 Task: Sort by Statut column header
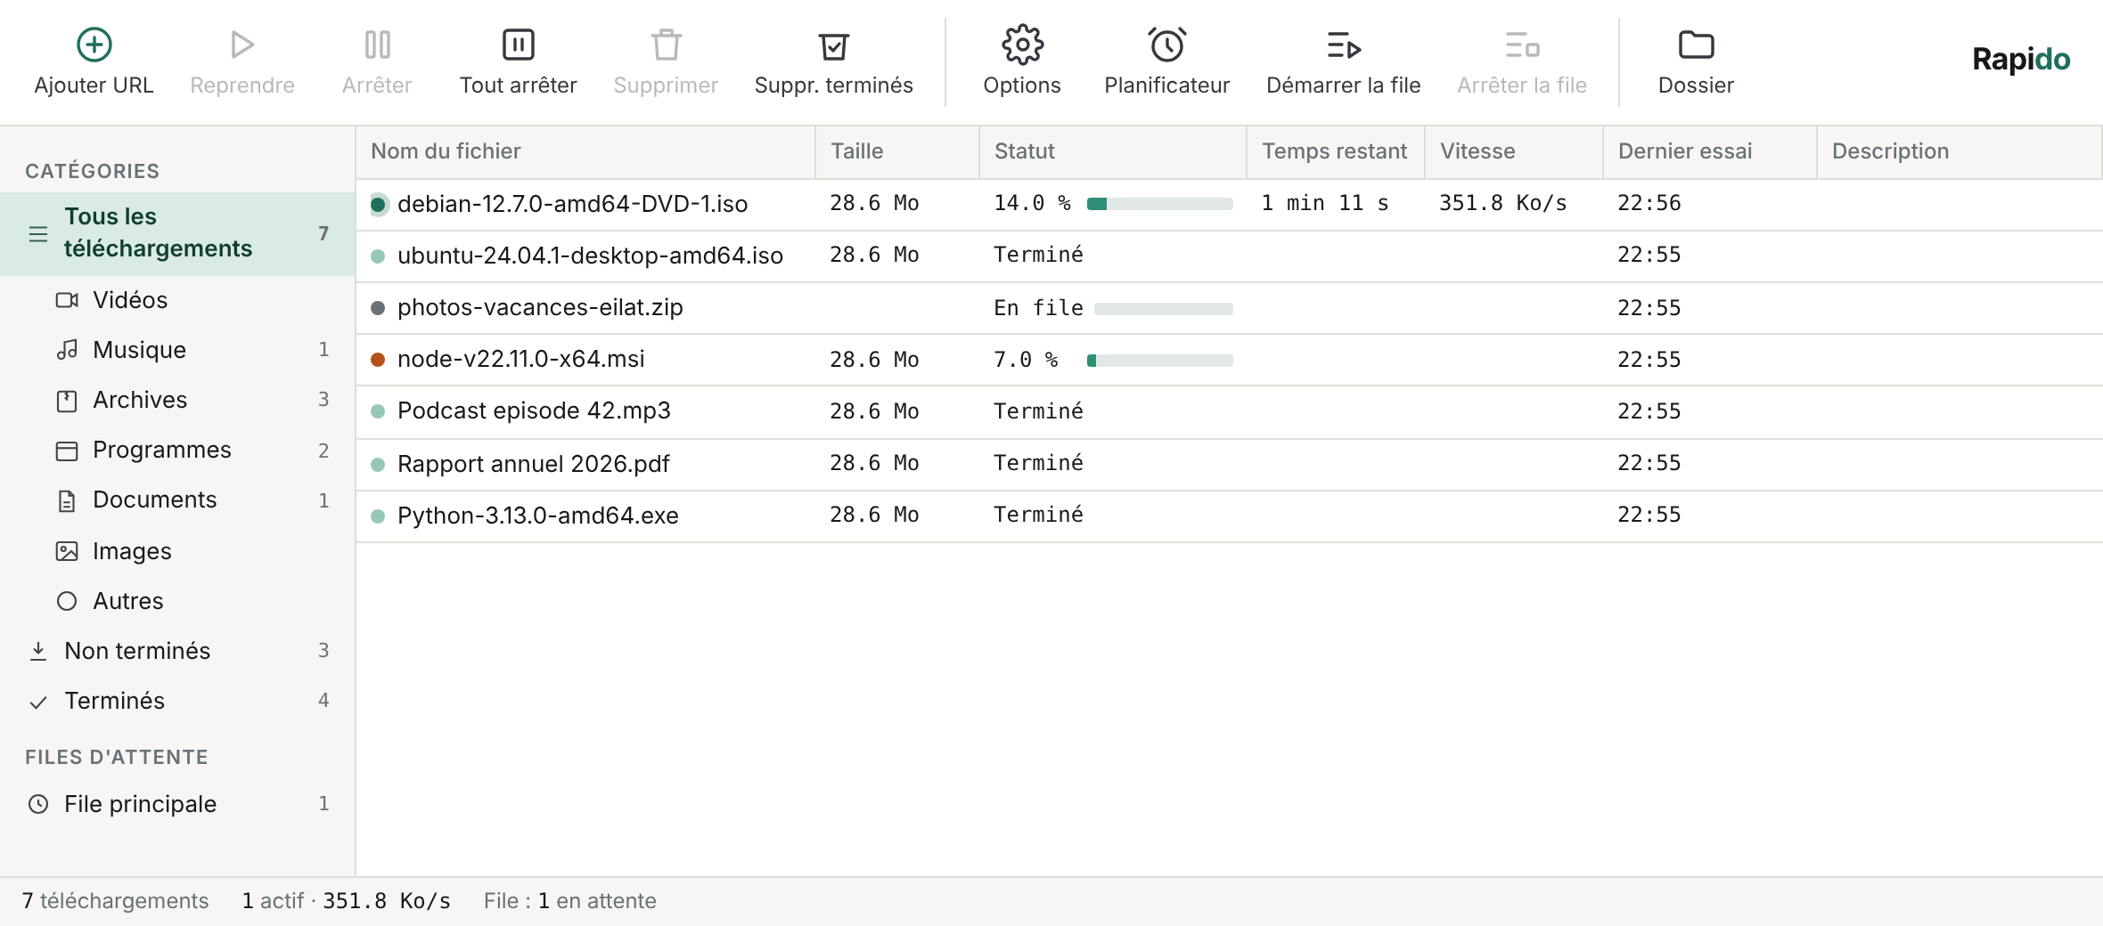(x=1113, y=151)
